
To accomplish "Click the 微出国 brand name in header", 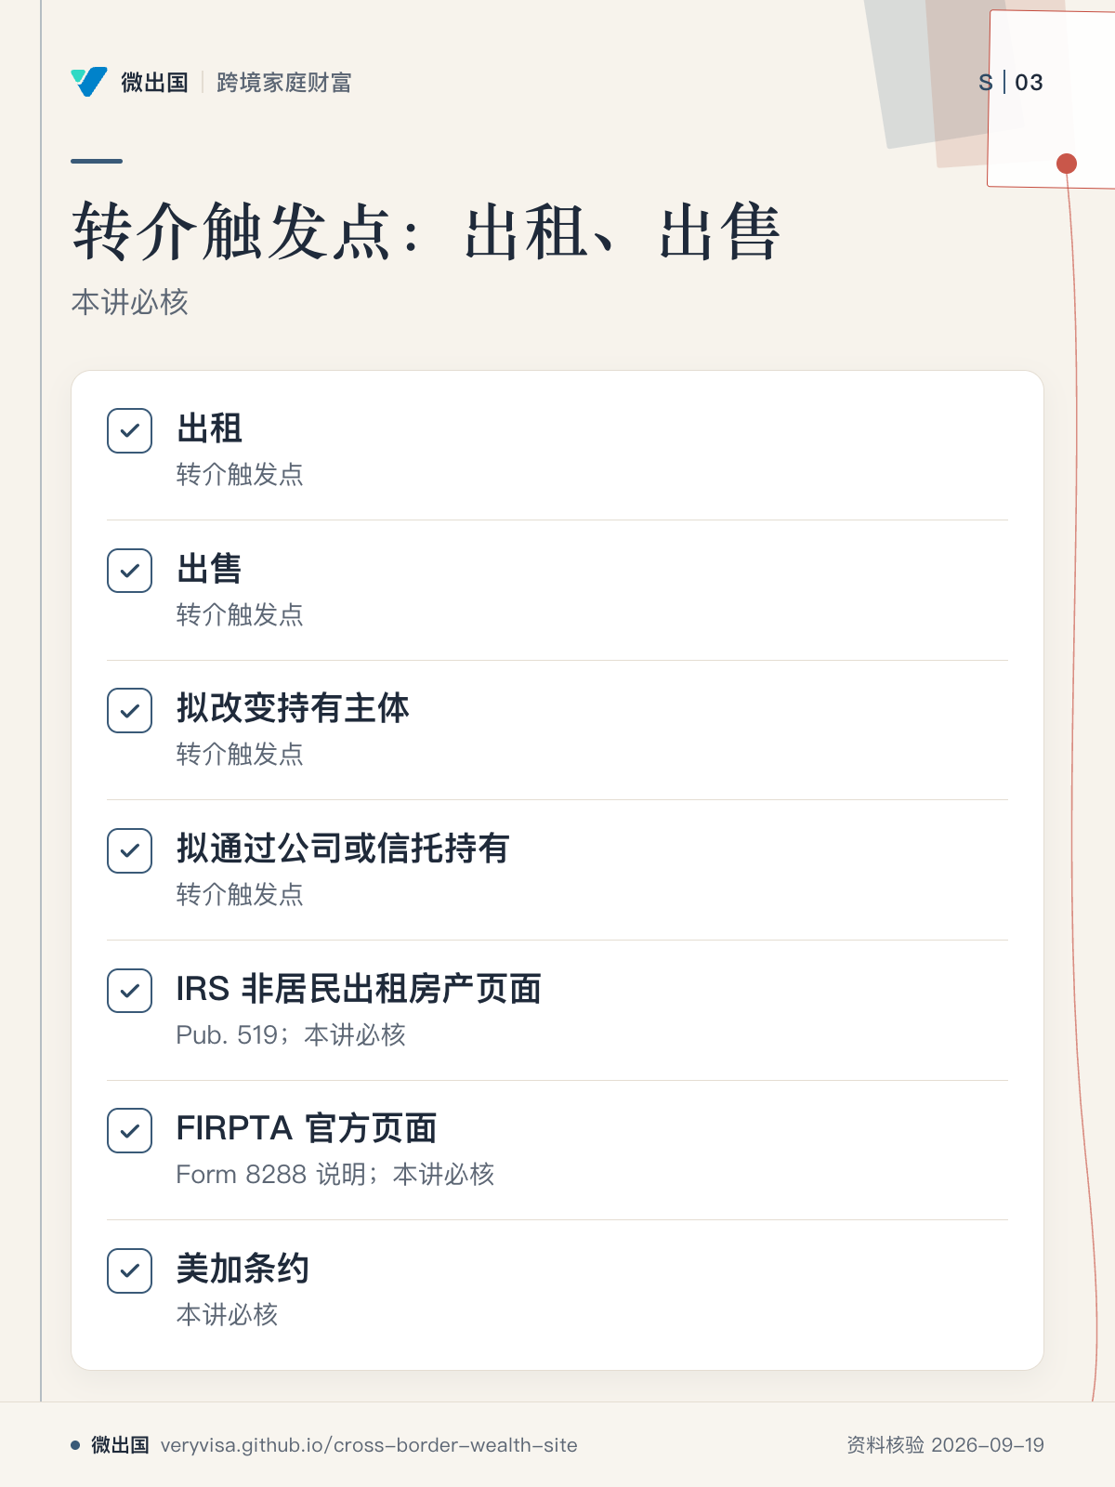I will tap(155, 83).
